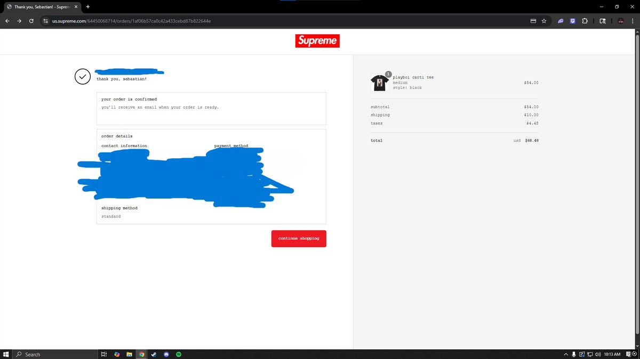This screenshot has height=359, width=640.
Task: Click the playboi carti tee thumbnail
Action: (380, 83)
